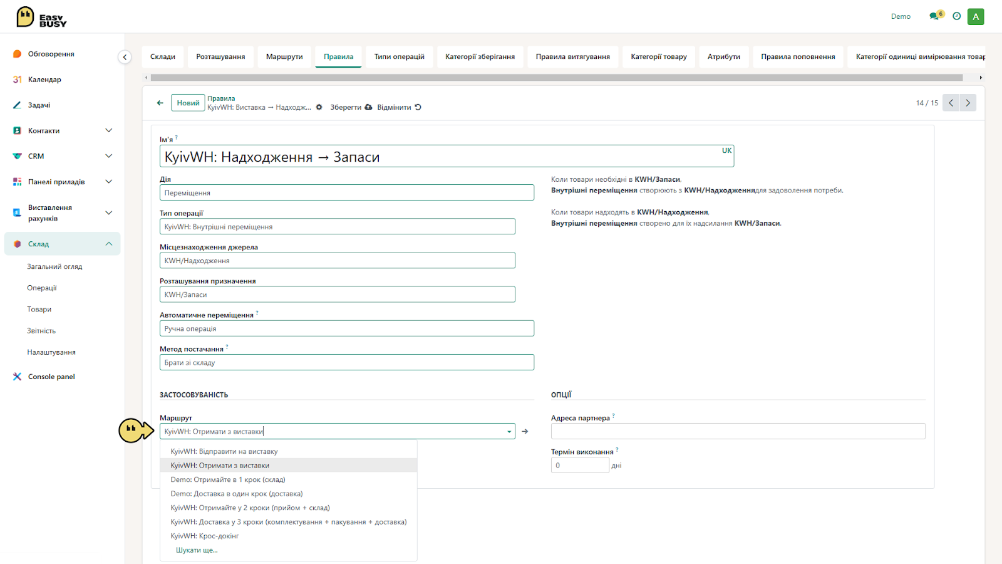Open the gear actions menu
Viewport: 1002px width, 564px height.
319,107
